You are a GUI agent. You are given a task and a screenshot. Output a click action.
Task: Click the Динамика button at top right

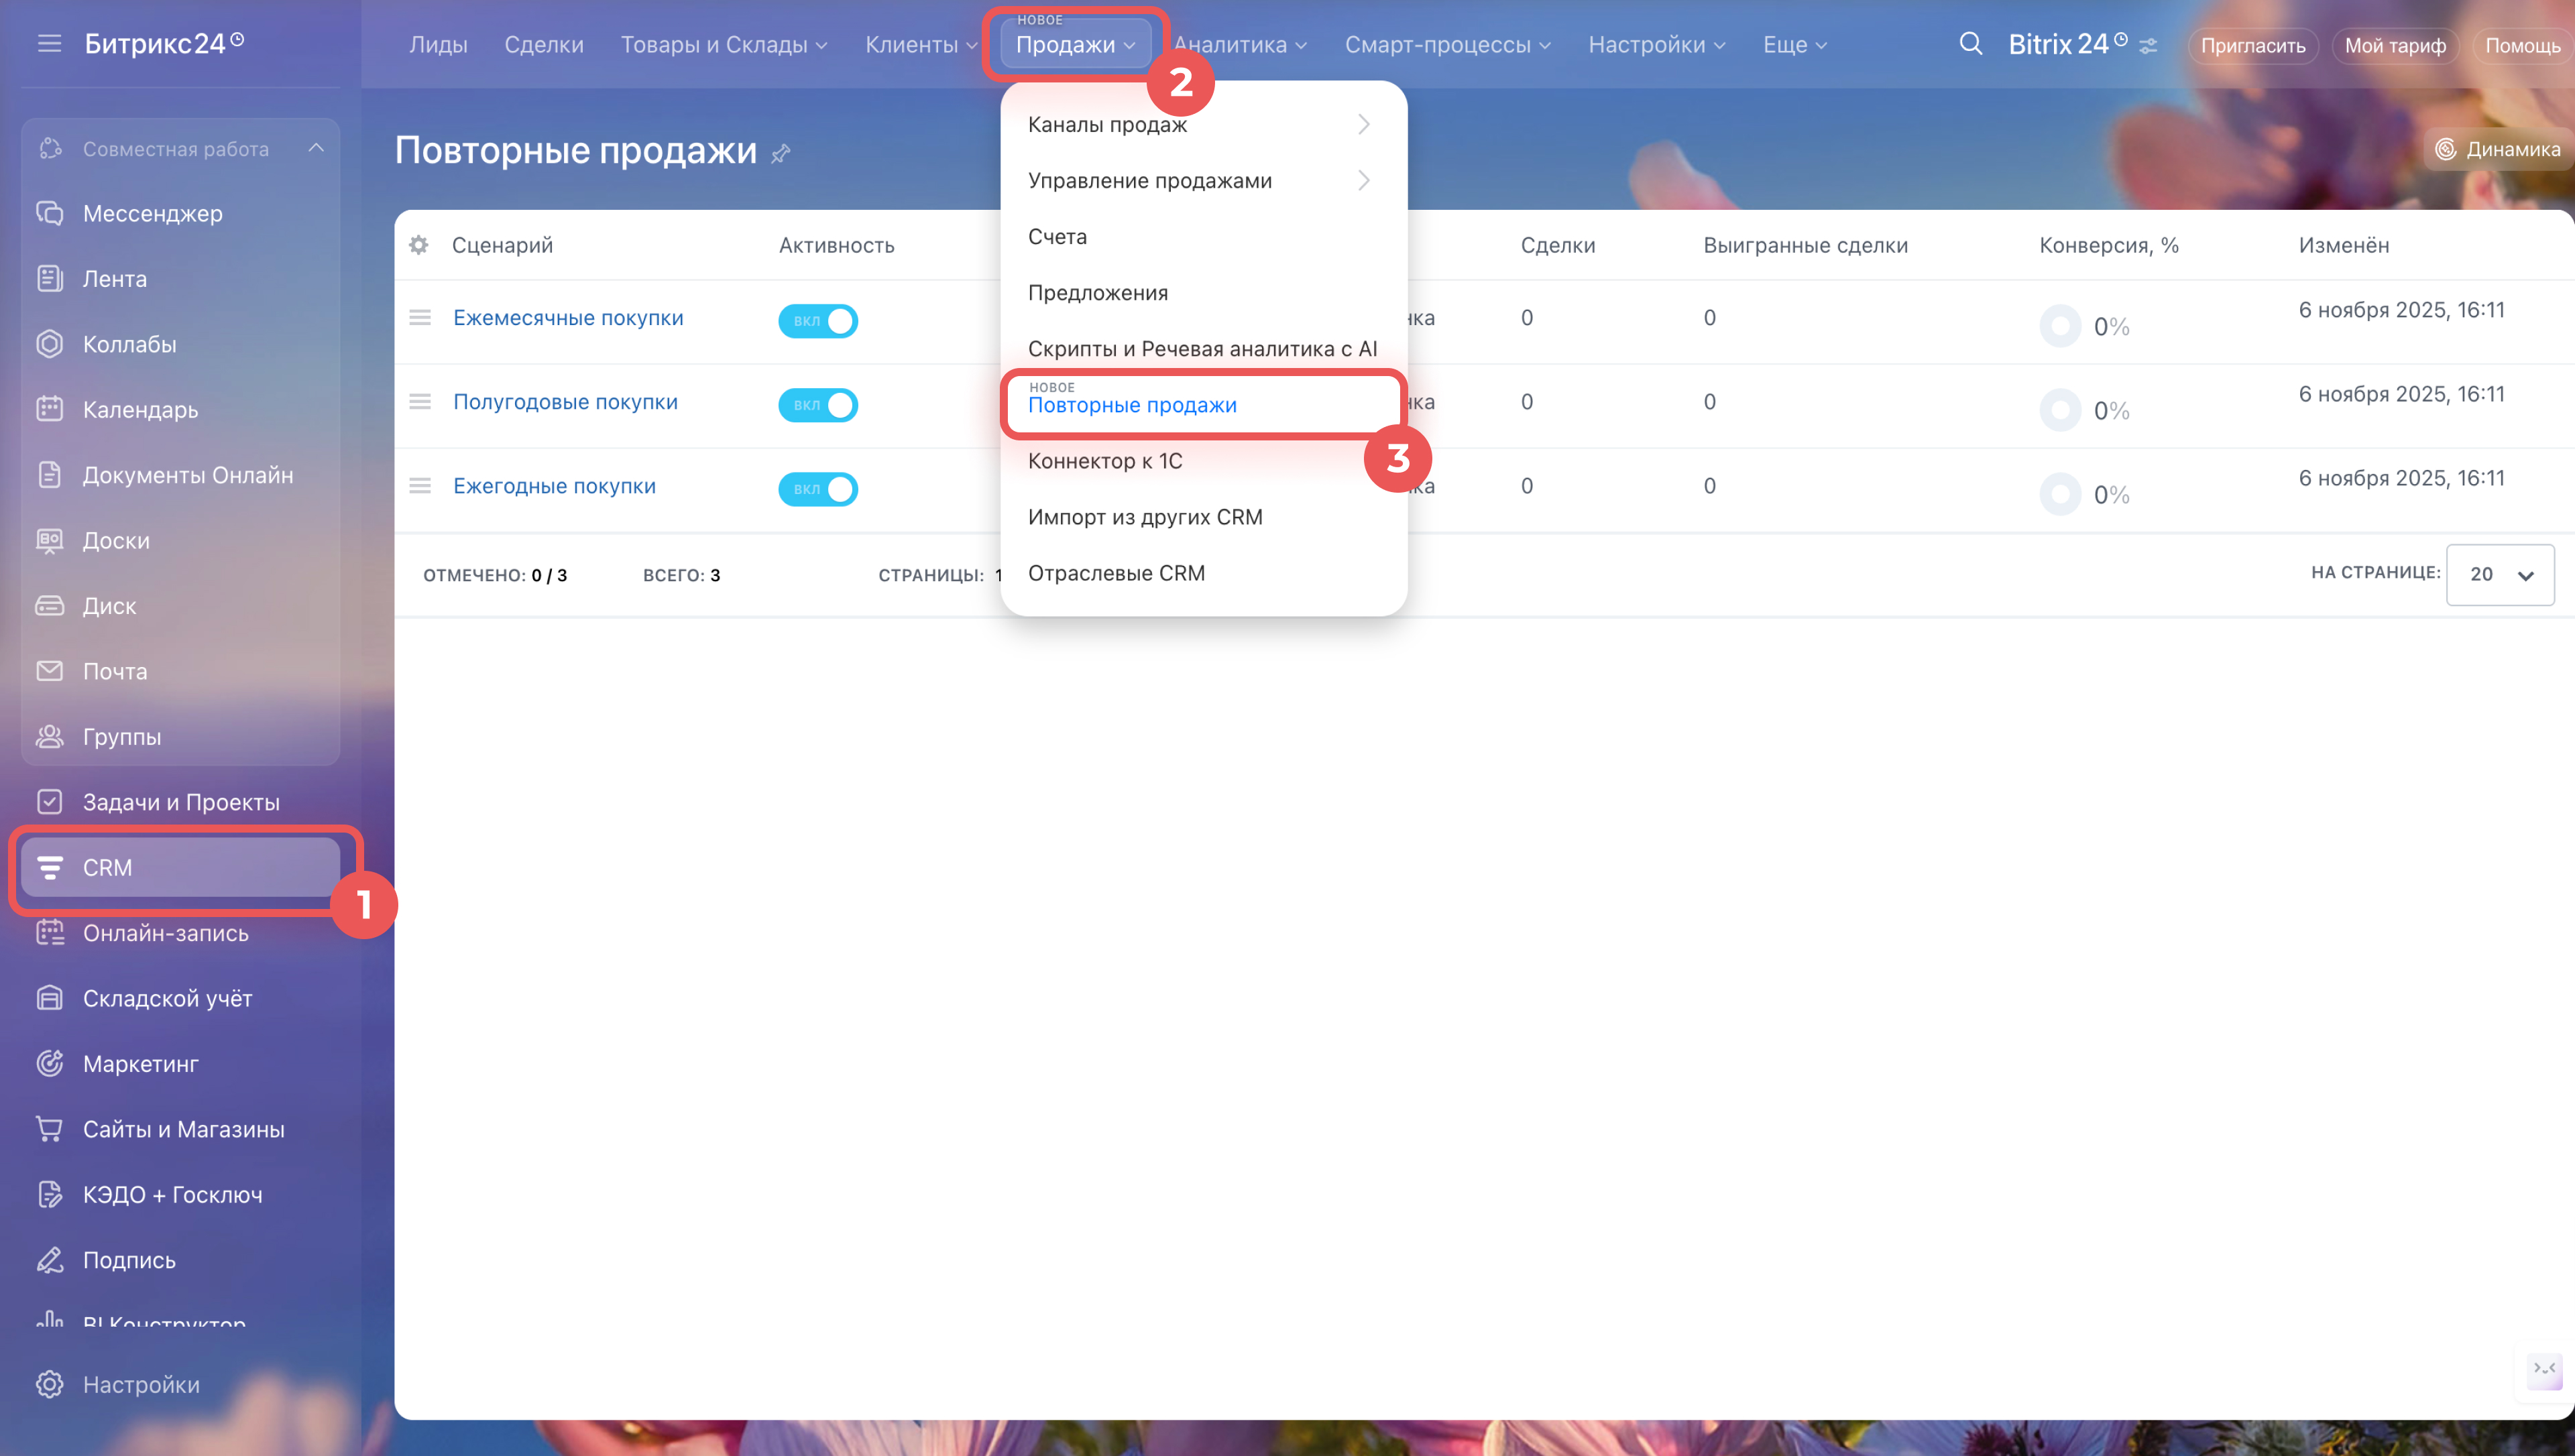(2498, 149)
